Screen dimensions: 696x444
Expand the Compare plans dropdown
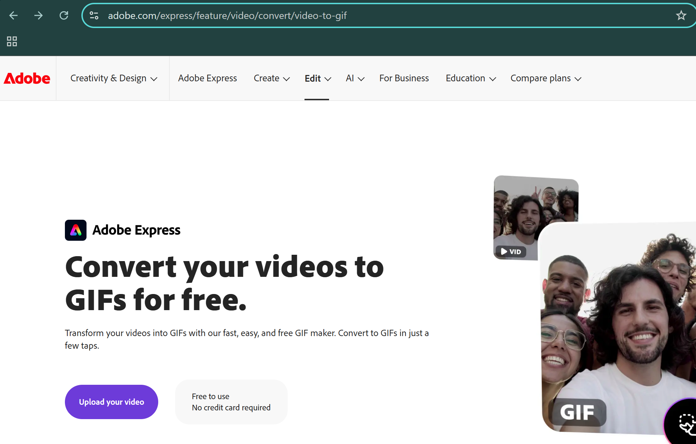546,78
